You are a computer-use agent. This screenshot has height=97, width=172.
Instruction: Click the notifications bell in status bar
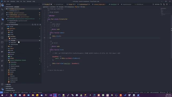pyautogui.click(x=170, y=92)
